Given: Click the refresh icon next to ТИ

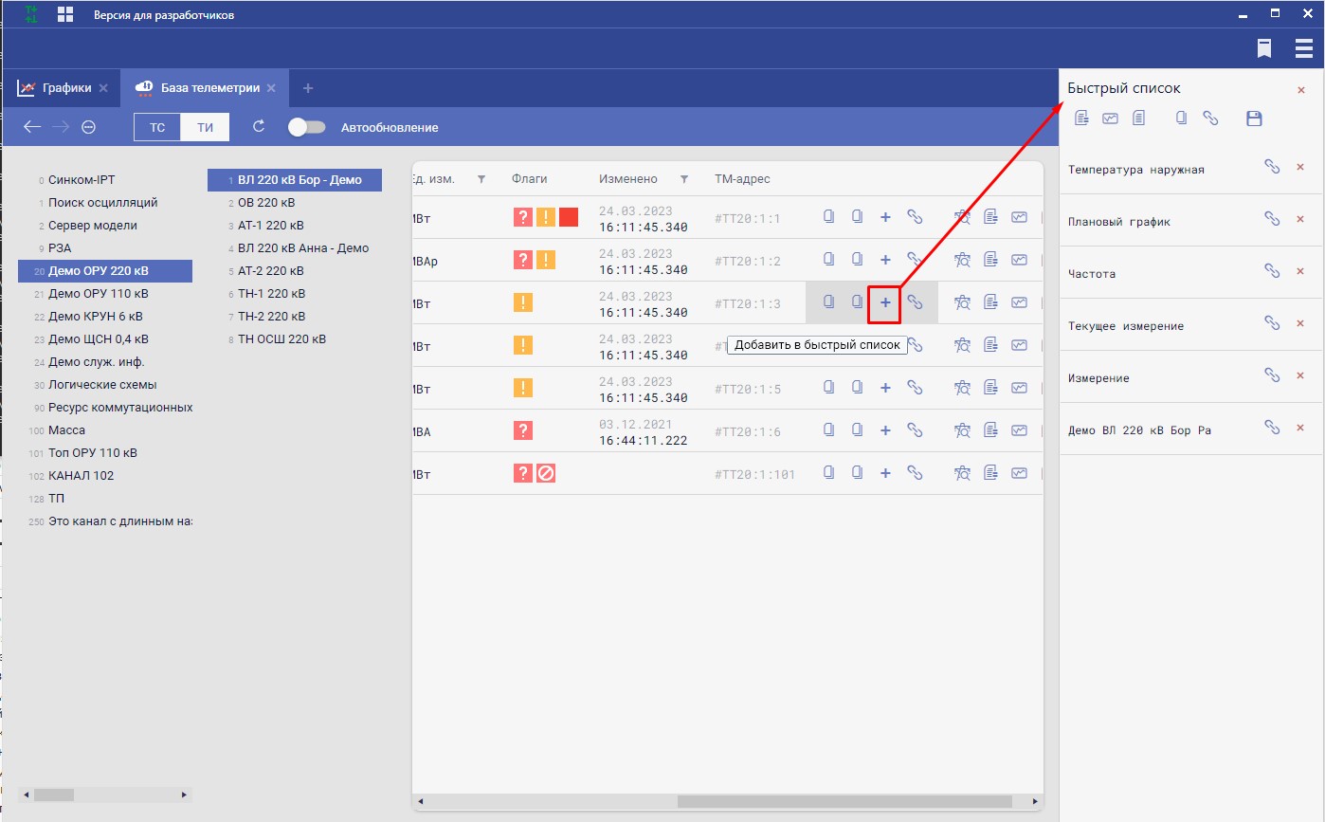Looking at the screenshot, I should click(259, 127).
